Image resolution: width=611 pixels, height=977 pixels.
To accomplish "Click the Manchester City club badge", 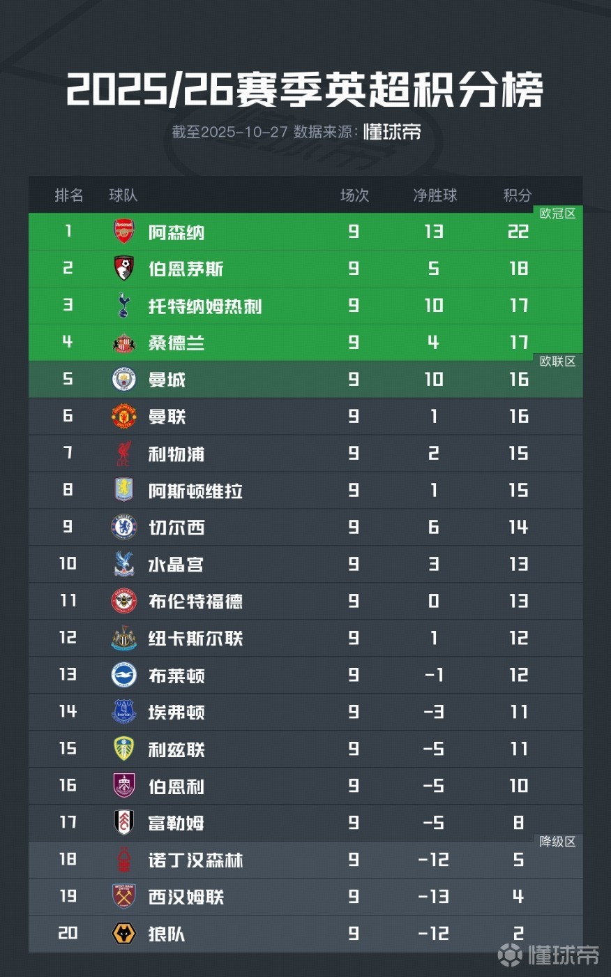I will point(124,380).
